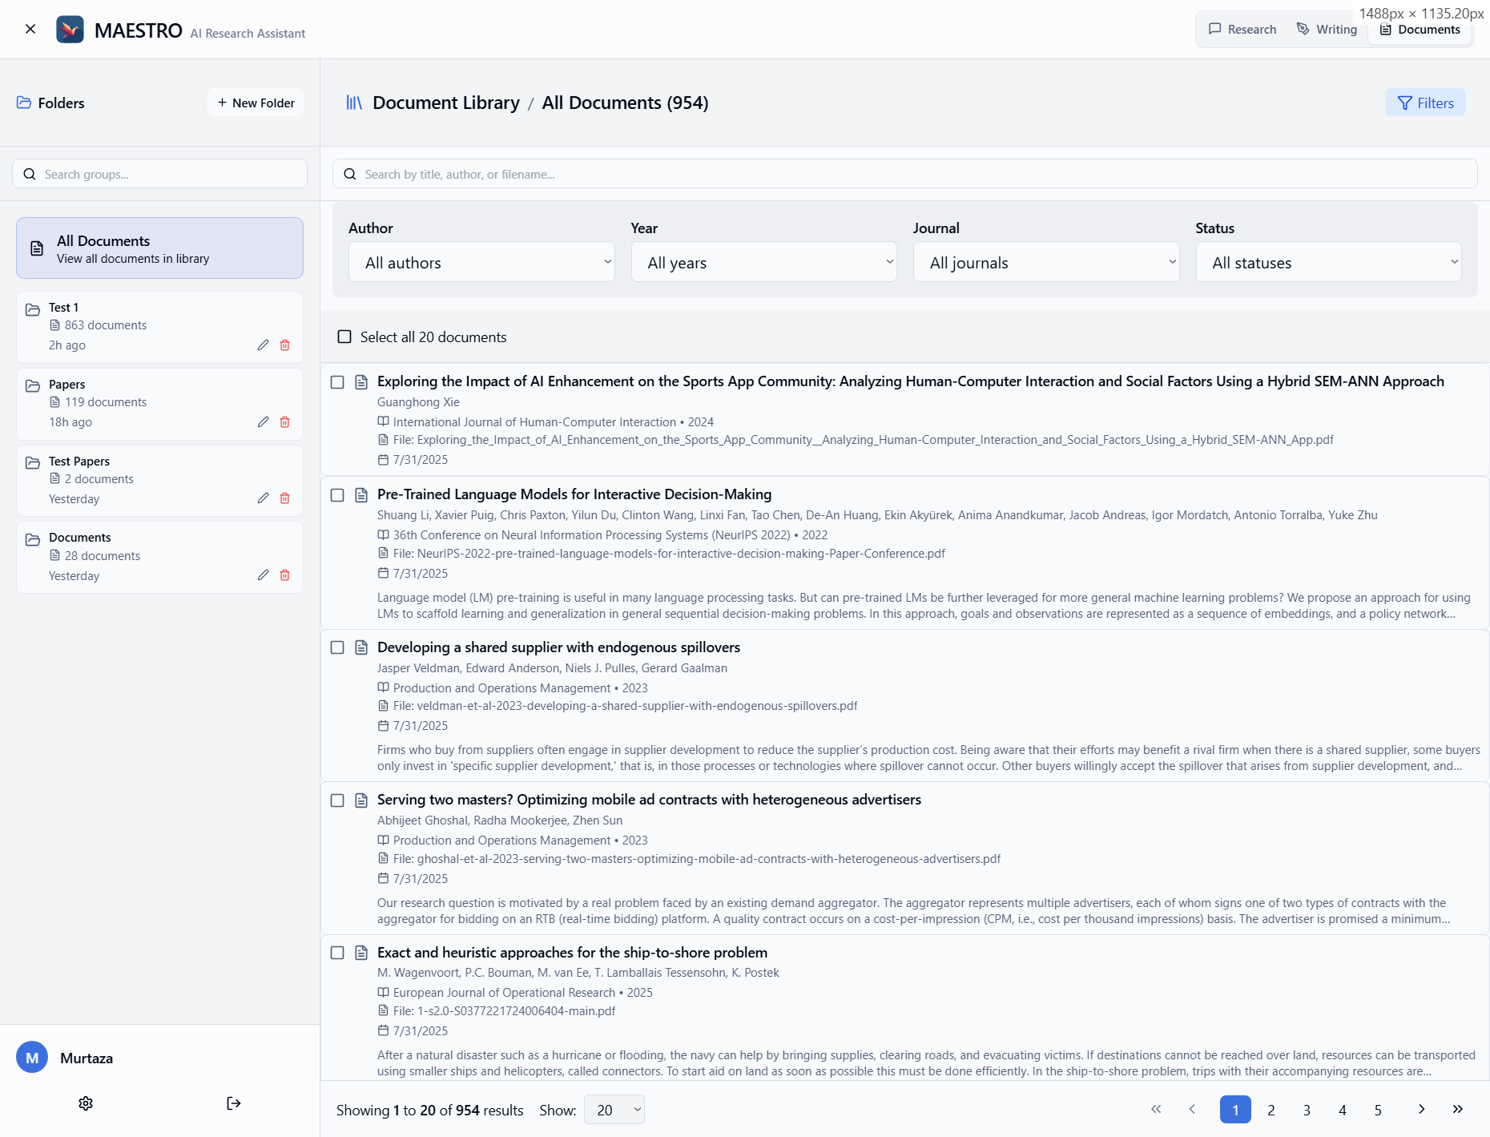This screenshot has height=1137, width=1490.
Task: Check the Select all 20 documents box
Action: pos(344,337)
